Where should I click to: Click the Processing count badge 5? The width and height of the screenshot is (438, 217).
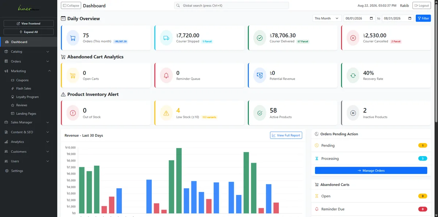click(x=423, y=159)
